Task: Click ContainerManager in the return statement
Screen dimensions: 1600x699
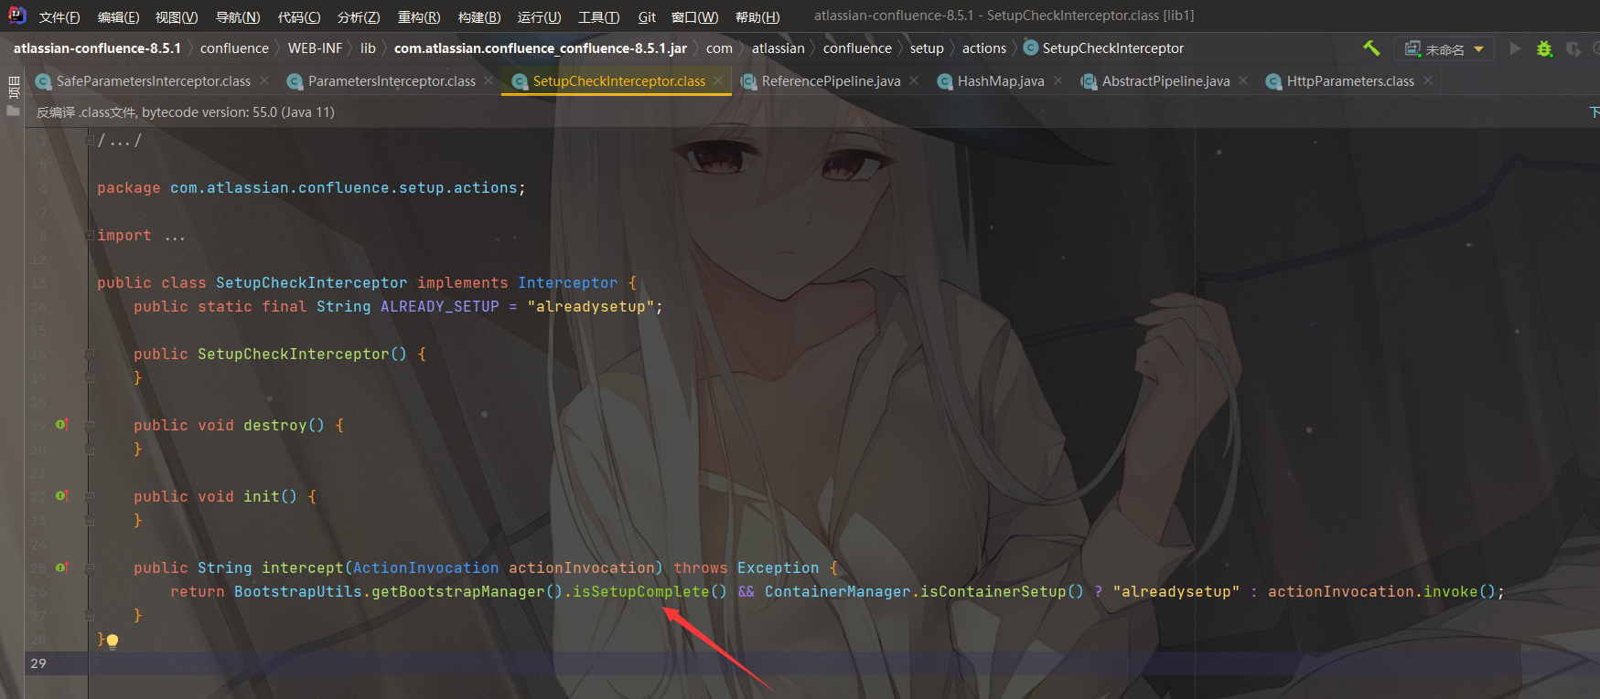Action: click(838, 591)
